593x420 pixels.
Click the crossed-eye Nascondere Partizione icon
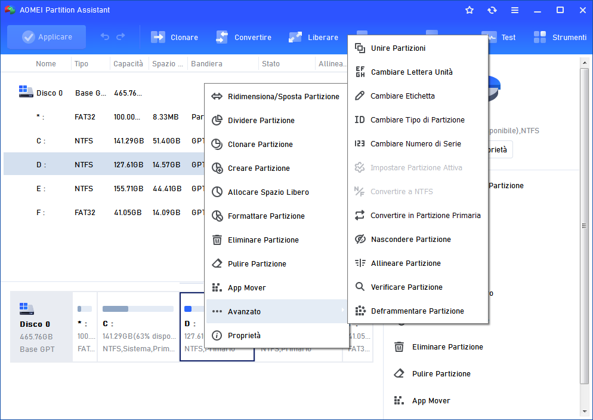pos(360,240)
